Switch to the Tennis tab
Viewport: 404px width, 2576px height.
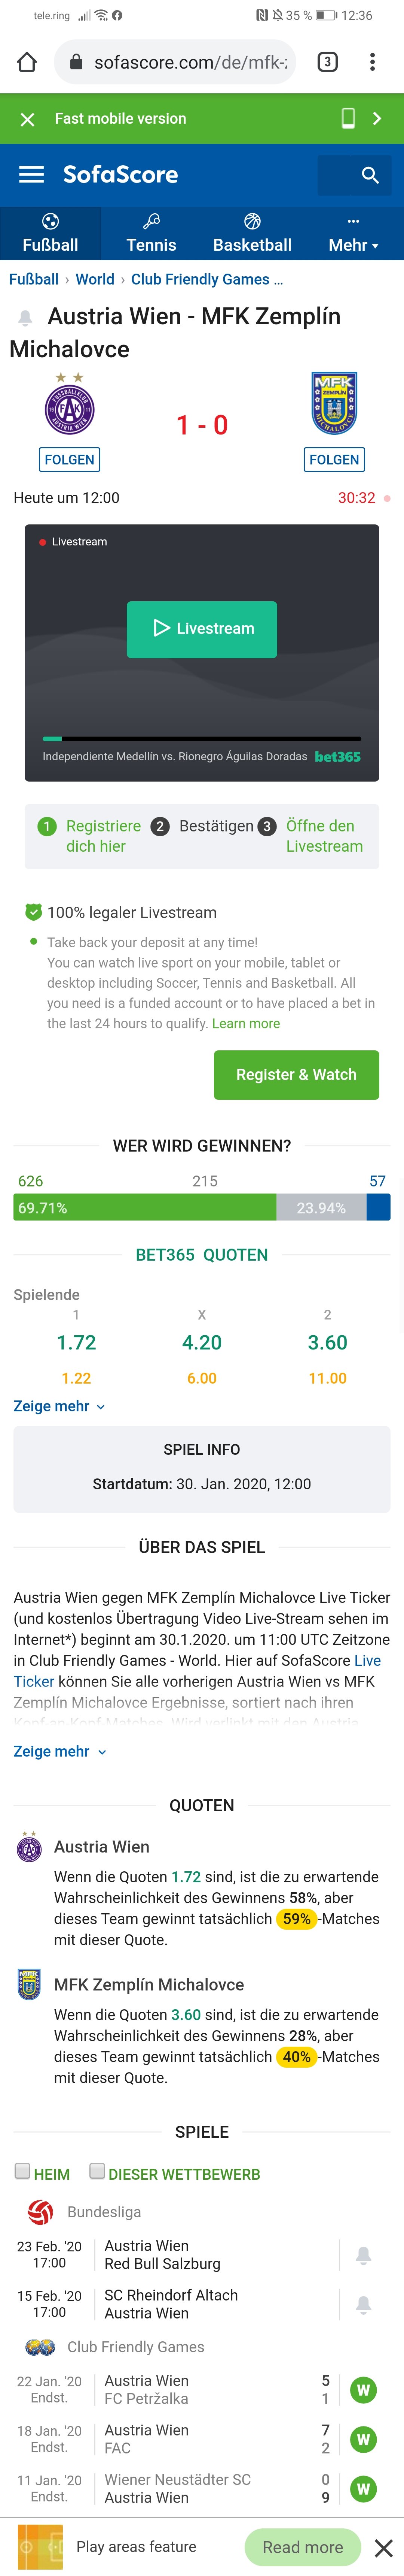[151, 234]
